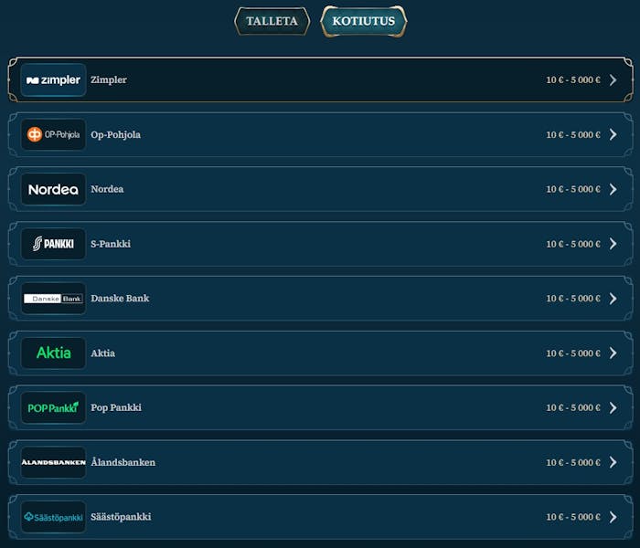Click the S-Pankki limit 10 € - 5 000 €
Image resolution: width=640 pixels, height=548 pixels.
(573, 244)
